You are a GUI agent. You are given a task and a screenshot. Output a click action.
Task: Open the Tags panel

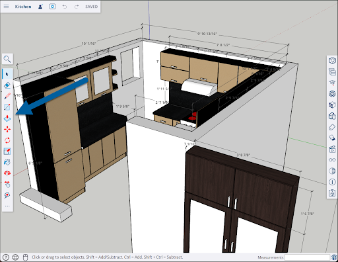(x=332, y=127)
